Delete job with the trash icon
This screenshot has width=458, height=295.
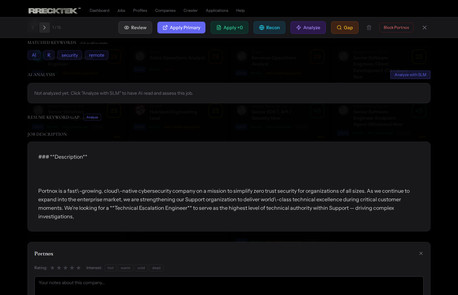[x=369, y=28]
